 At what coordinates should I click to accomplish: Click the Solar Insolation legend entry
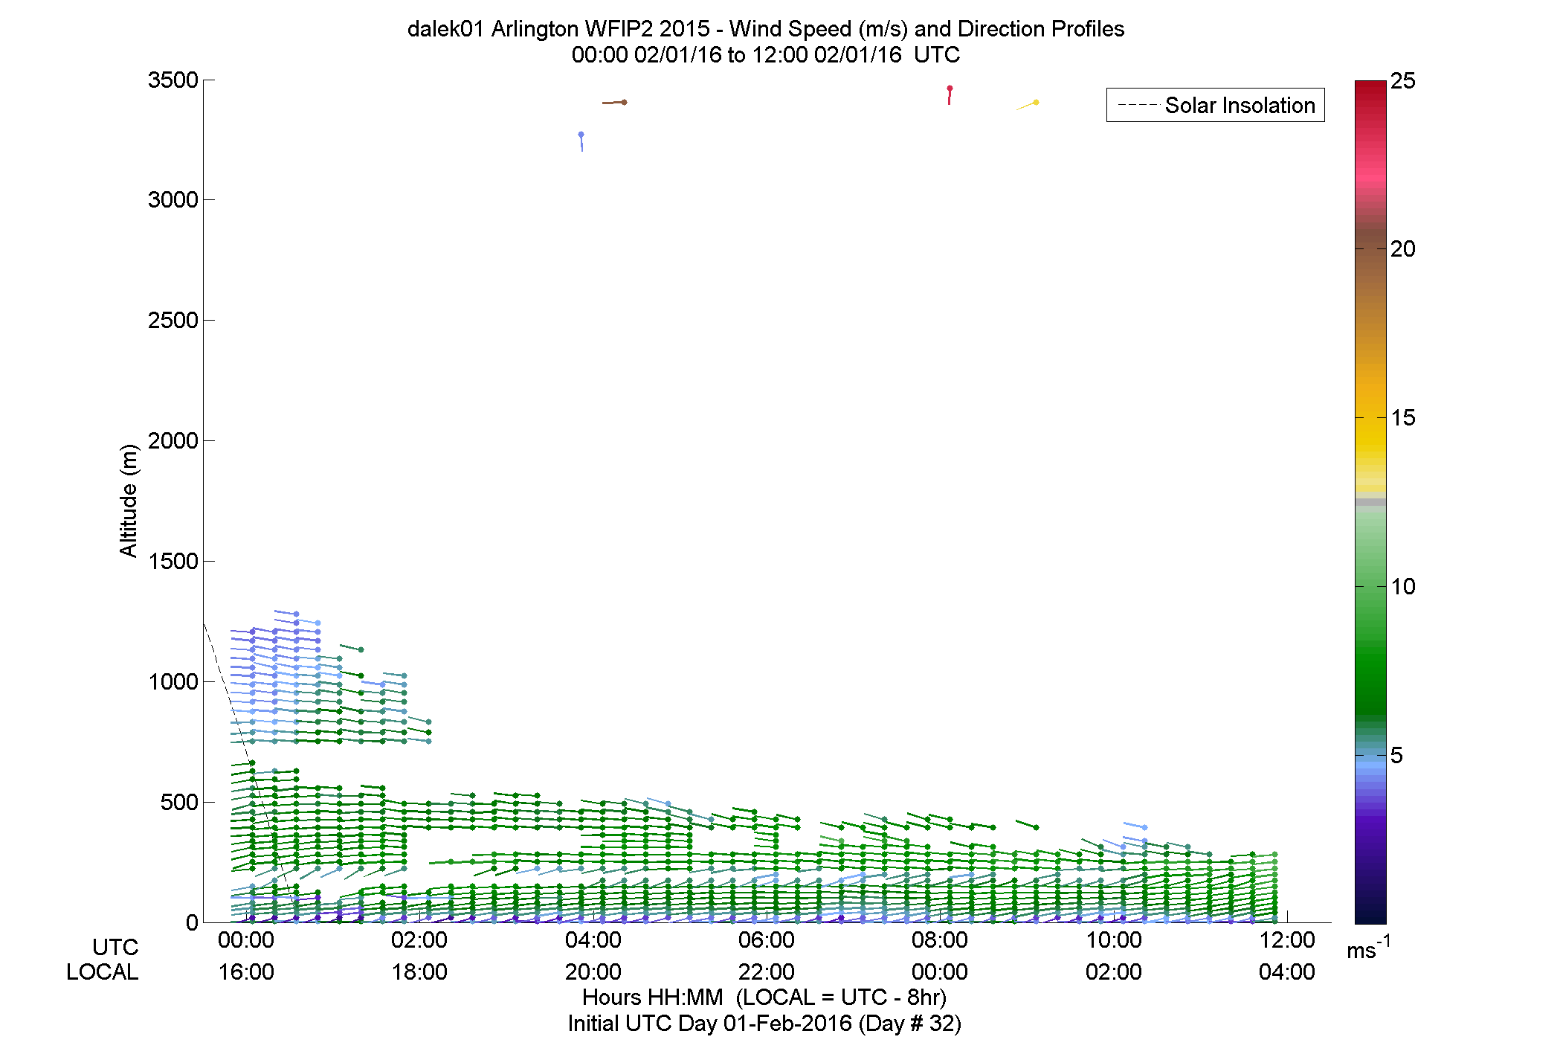coord(1216,105)
